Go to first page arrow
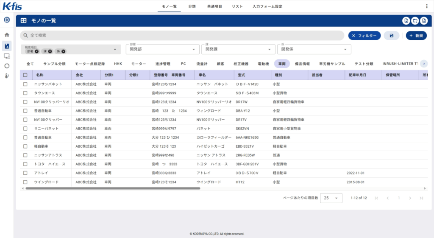434x238 pixels. coord(376,198)
